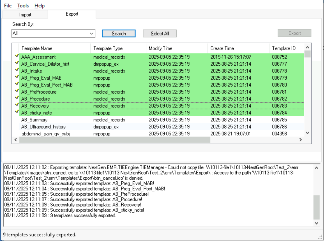Toggle checkmark for AB_sticky_note row
The height and width of the screenshot is (241, 324).
point(17,112)
